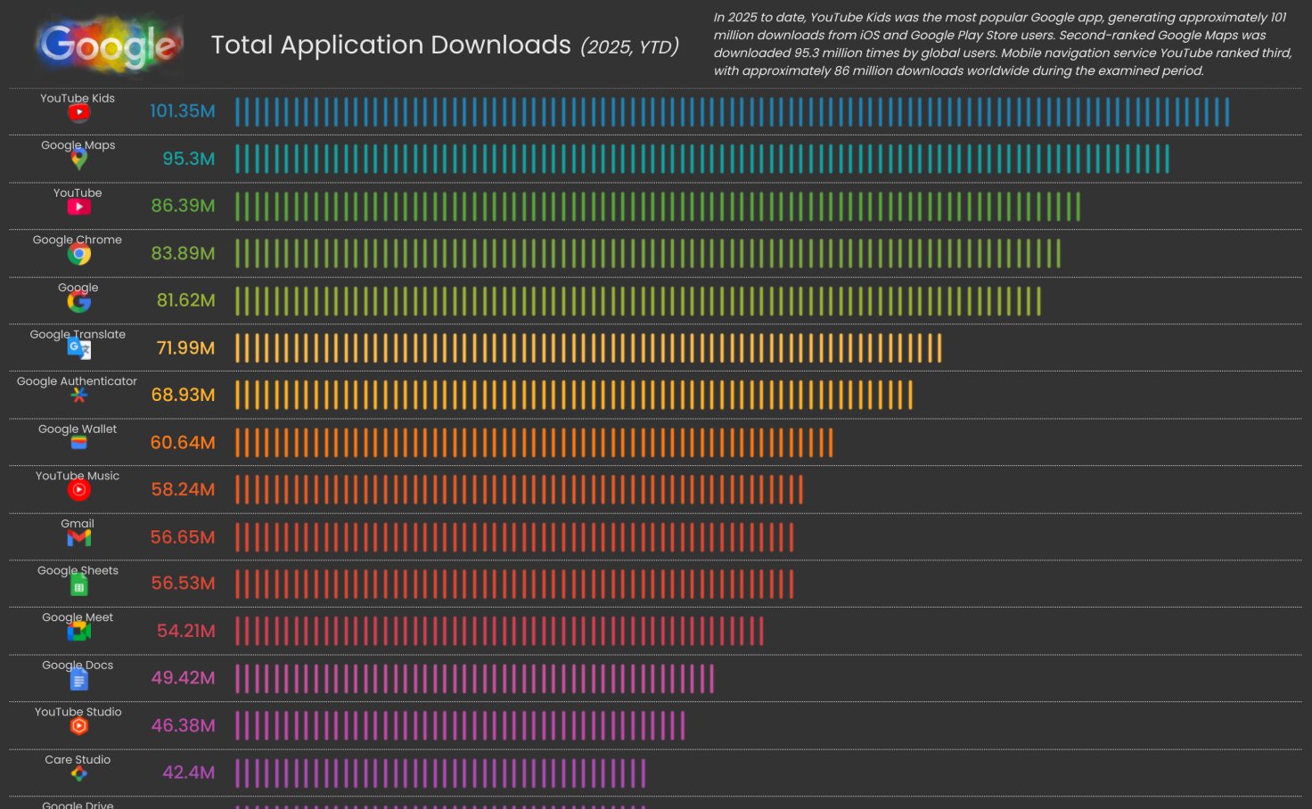This screenshot has width=1312, height=809.
Task: Click the Google Sheets icon
Action: pyautogui.click(x=78, y=585)
